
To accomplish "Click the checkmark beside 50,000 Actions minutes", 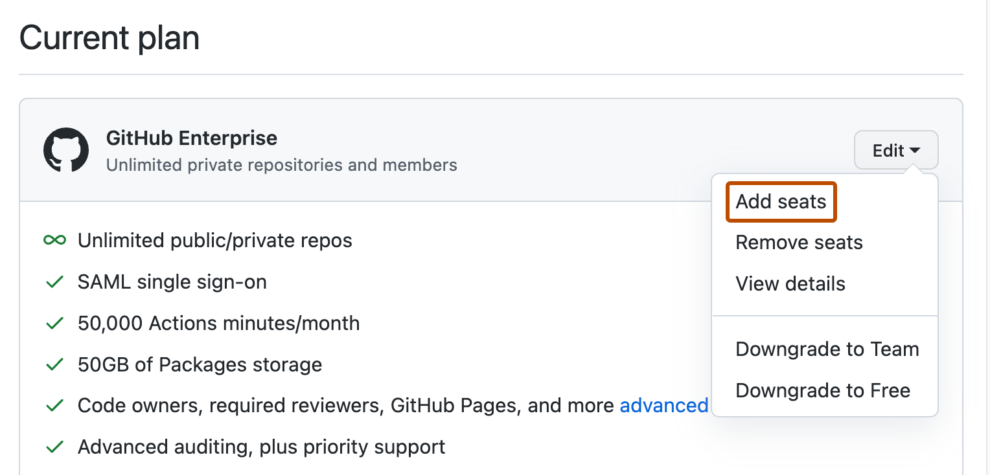I will (x=54, y=324).
